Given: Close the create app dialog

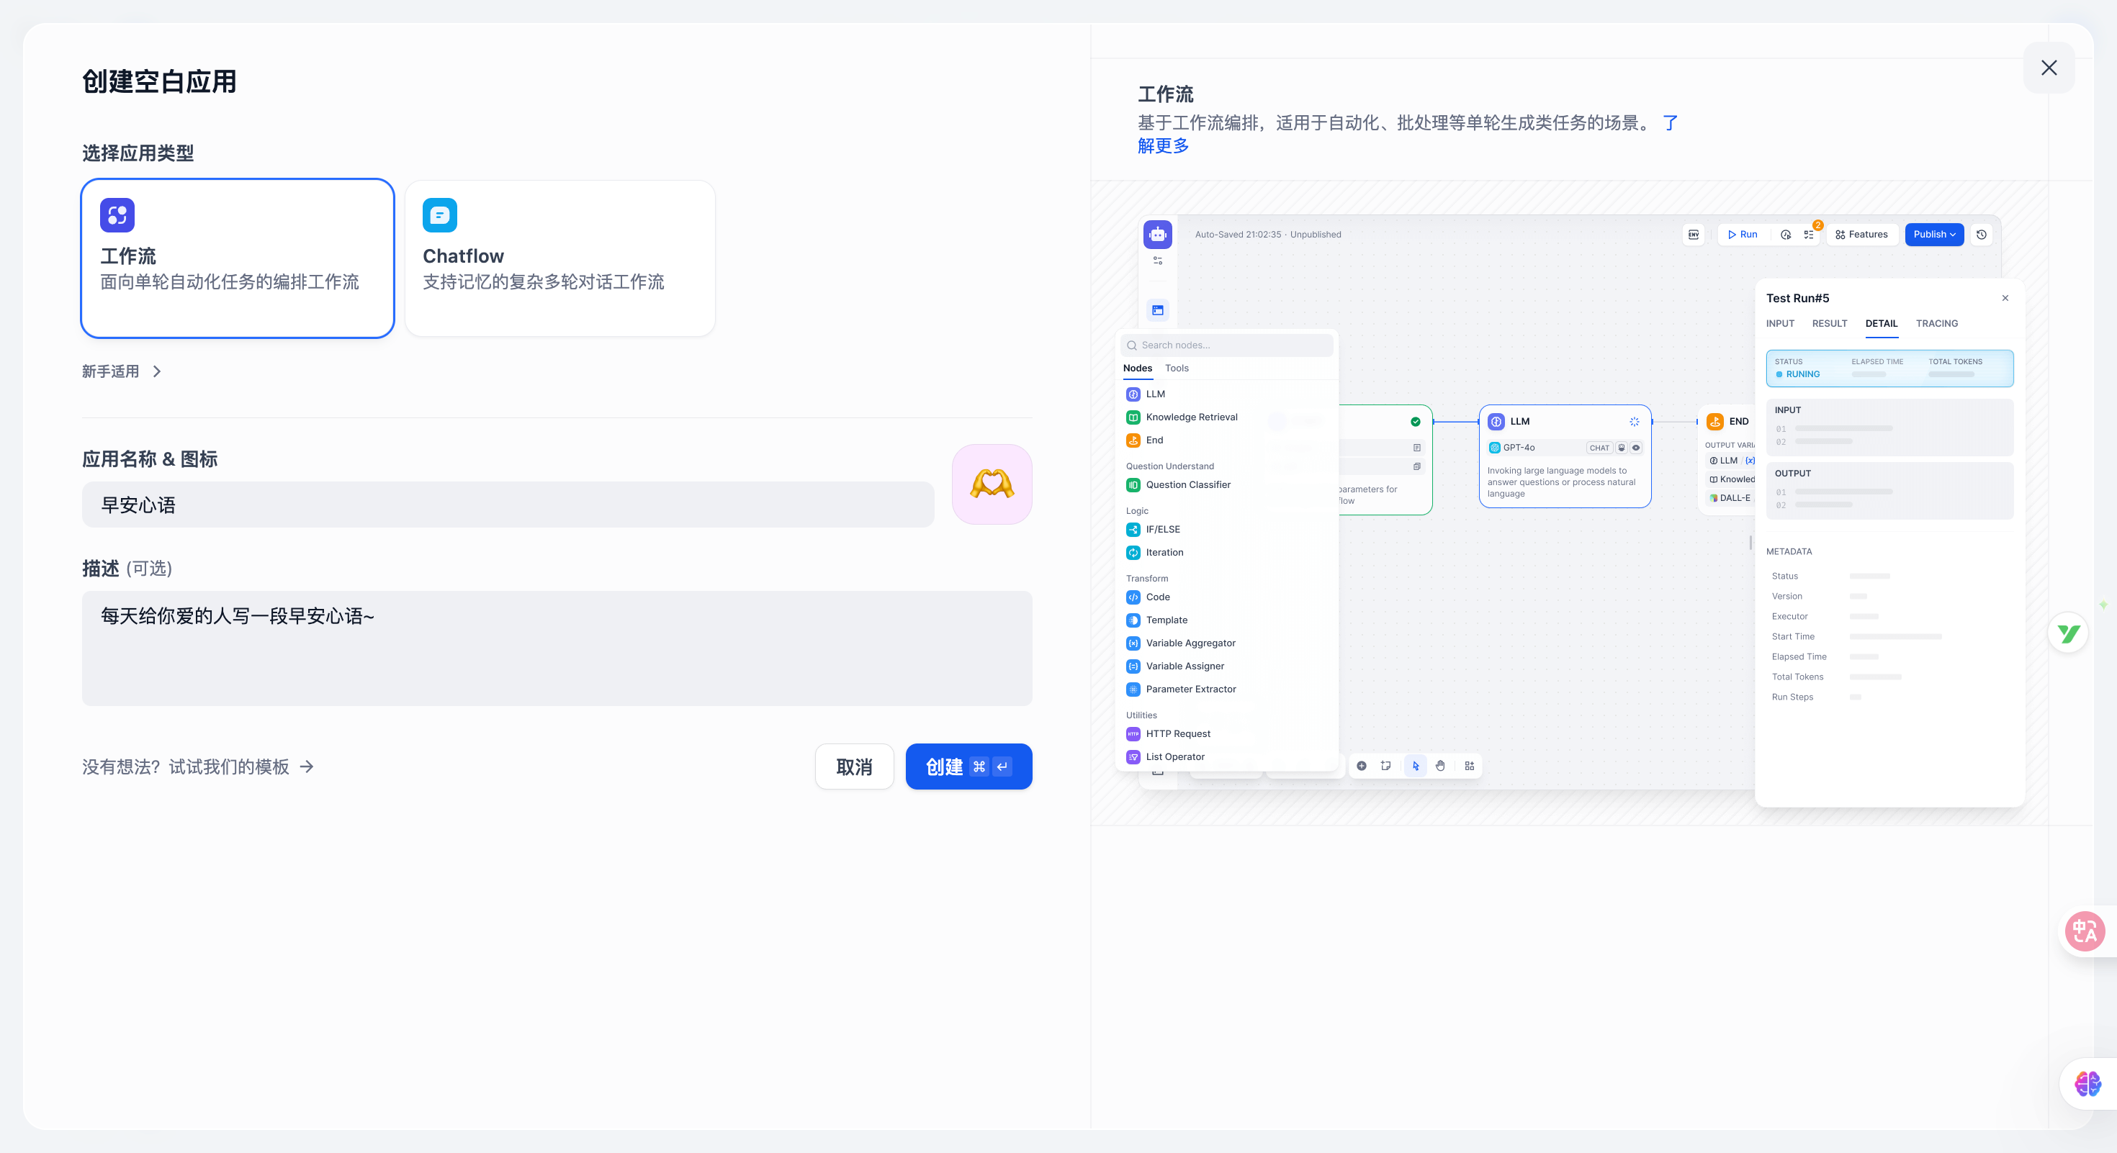Looking at the screenshot, I should [2049, 68].
